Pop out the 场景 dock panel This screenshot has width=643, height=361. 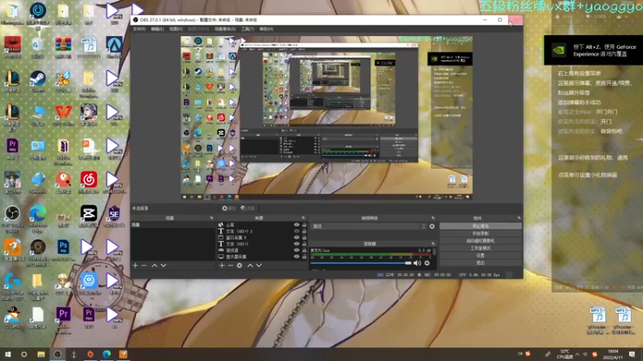coord(211,218)
